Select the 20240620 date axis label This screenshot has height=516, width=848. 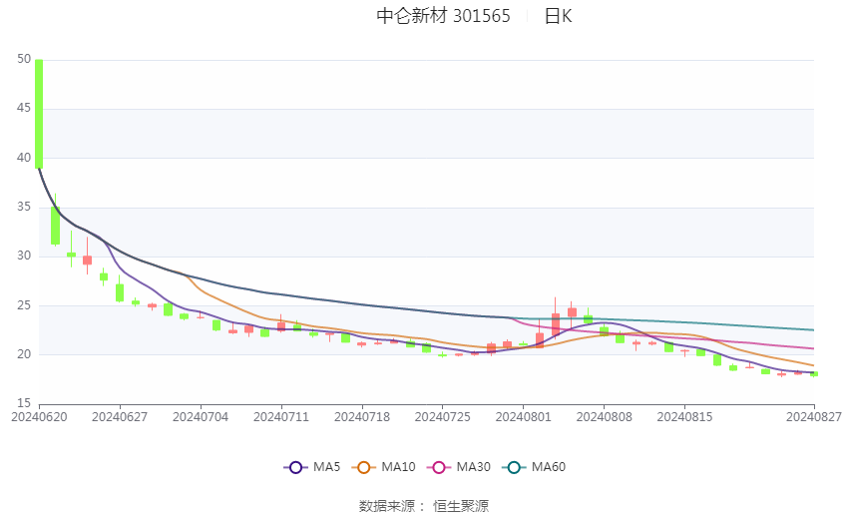(x=39, y=417)
